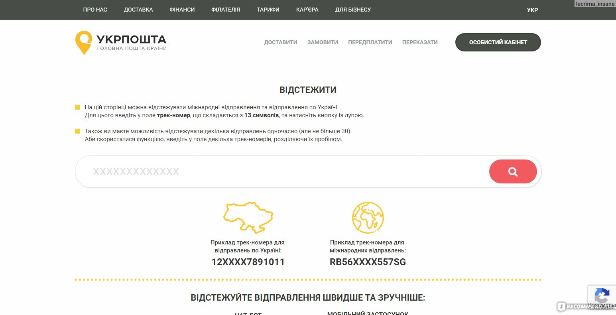Click example tracking number RB56XXXX557SG
The width and height of the screenshot is (616, 315).
[368, 262]
